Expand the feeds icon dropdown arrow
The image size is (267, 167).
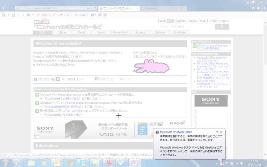(x=18, y=15)
